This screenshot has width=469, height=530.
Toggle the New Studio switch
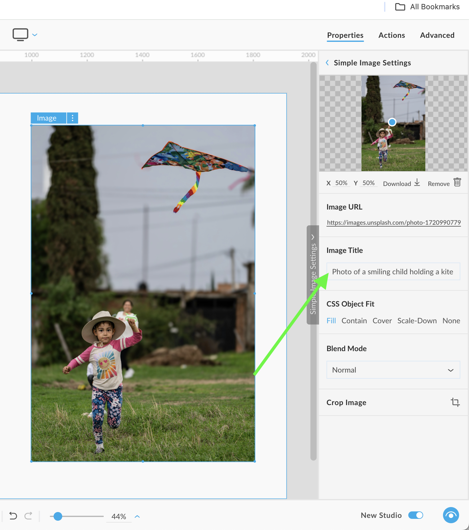click(416, 515)
